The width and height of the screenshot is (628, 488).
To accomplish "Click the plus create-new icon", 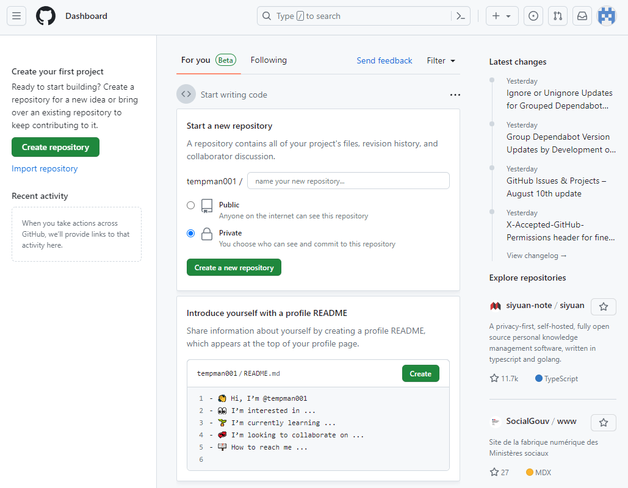I will coord(496,16).
